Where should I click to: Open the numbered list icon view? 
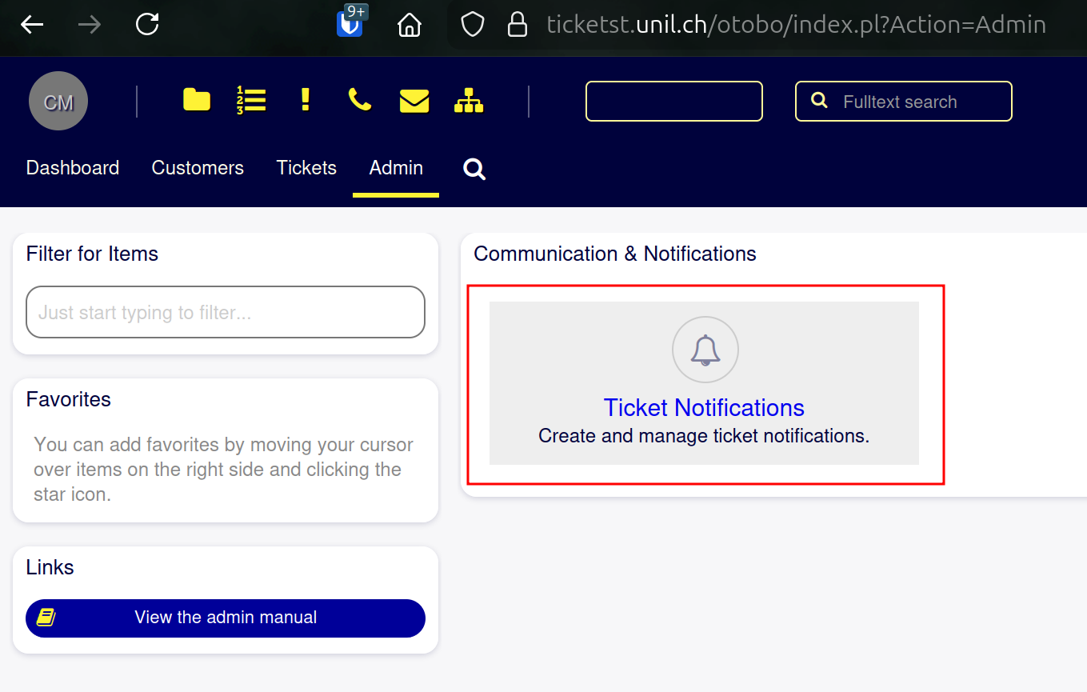tap(251, 100)
